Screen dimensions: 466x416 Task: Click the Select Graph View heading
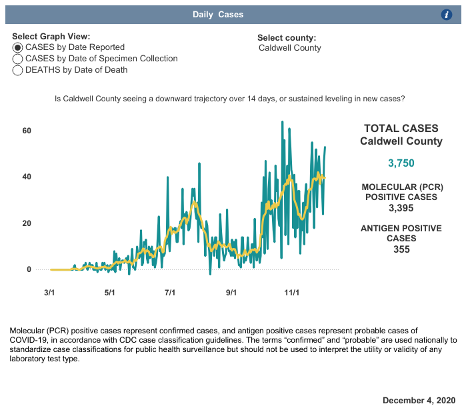[51, 37]
